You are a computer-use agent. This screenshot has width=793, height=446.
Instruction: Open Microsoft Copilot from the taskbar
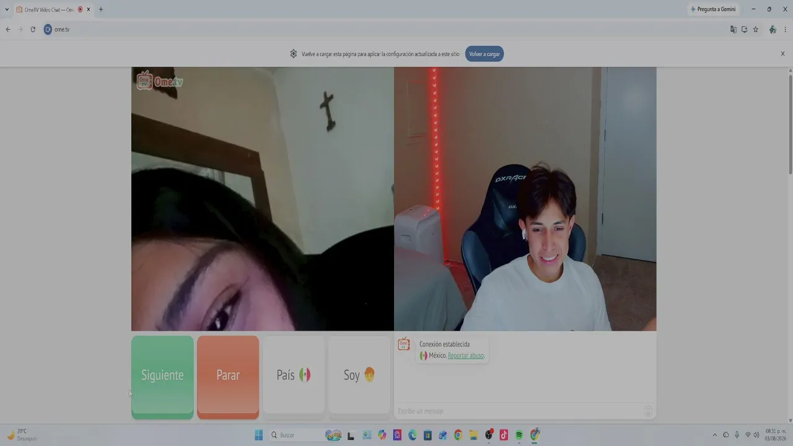[382, 435]
